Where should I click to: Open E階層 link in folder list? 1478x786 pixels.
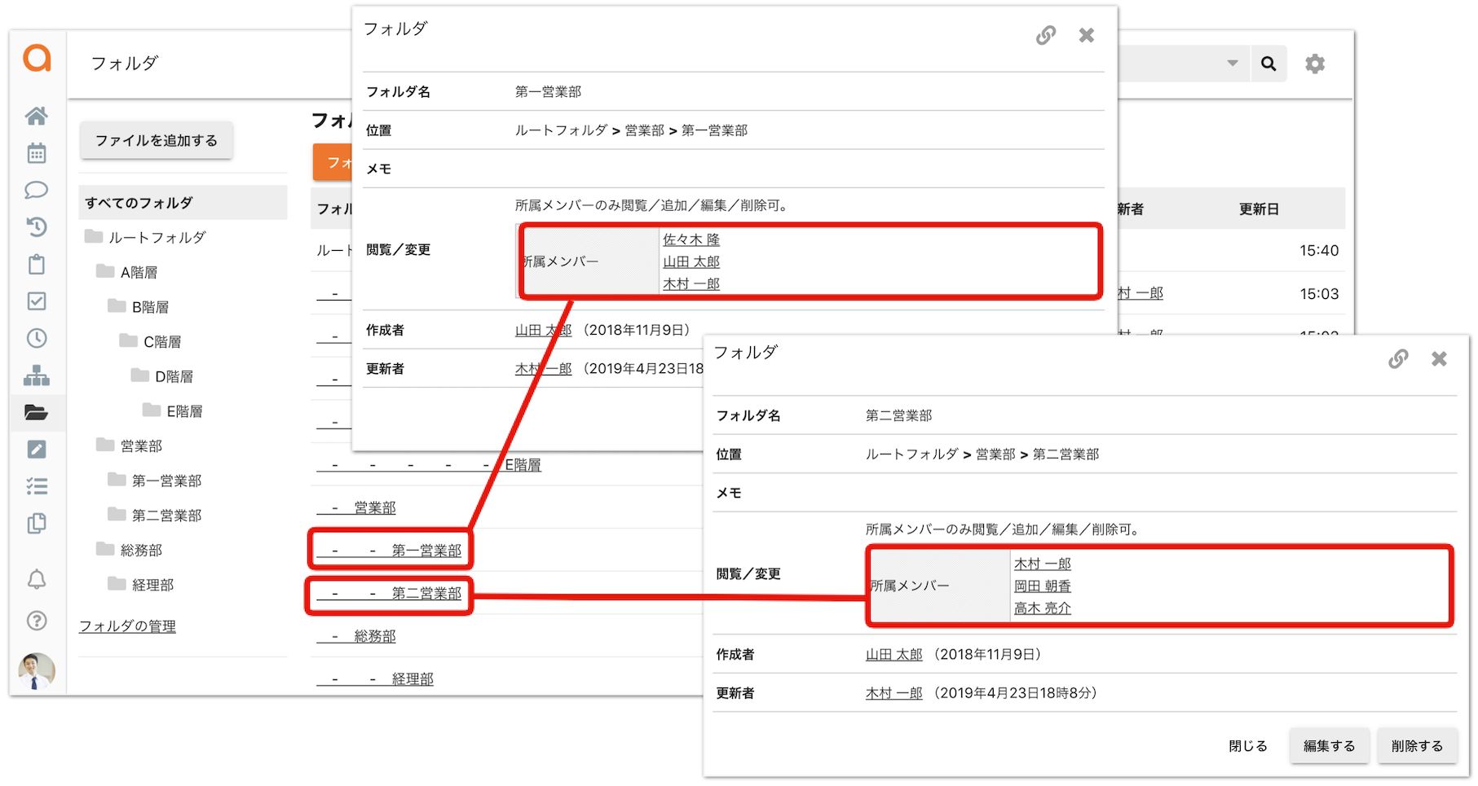(523, 465)
